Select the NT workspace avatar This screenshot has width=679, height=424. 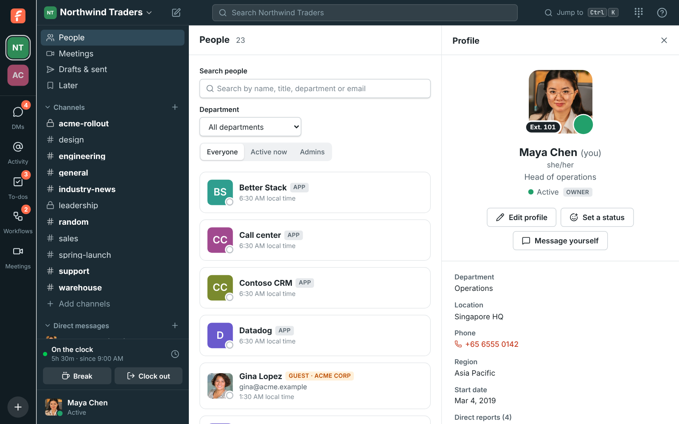(x=18, y=47)
